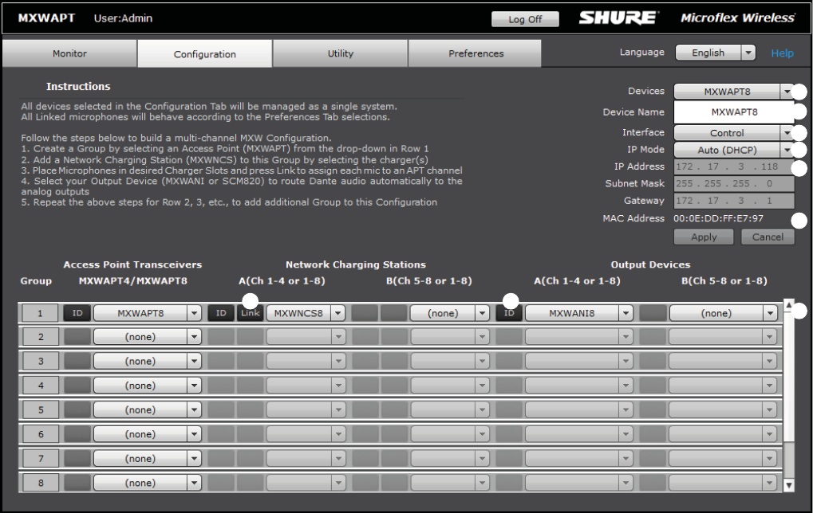Open the MXWNCS8 charging station dropdown
Image resolution: width=813 pixels, height=513 pixels.
pos(306,313)
